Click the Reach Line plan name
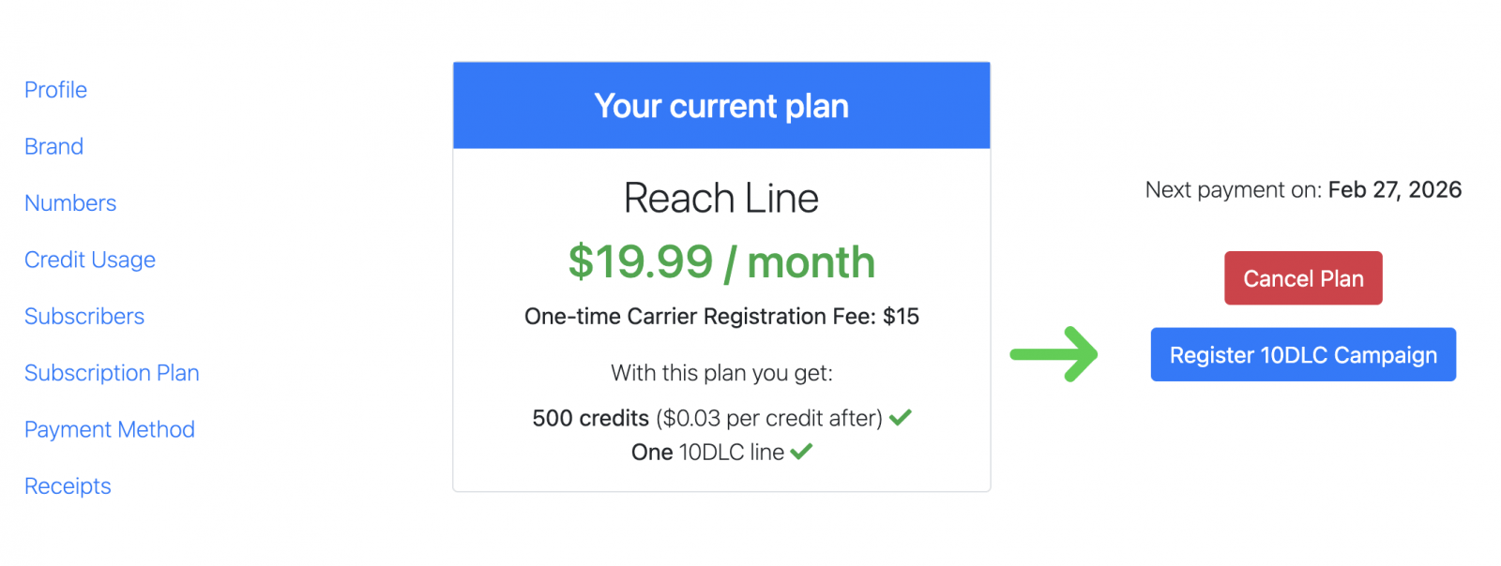 (721, 199)
